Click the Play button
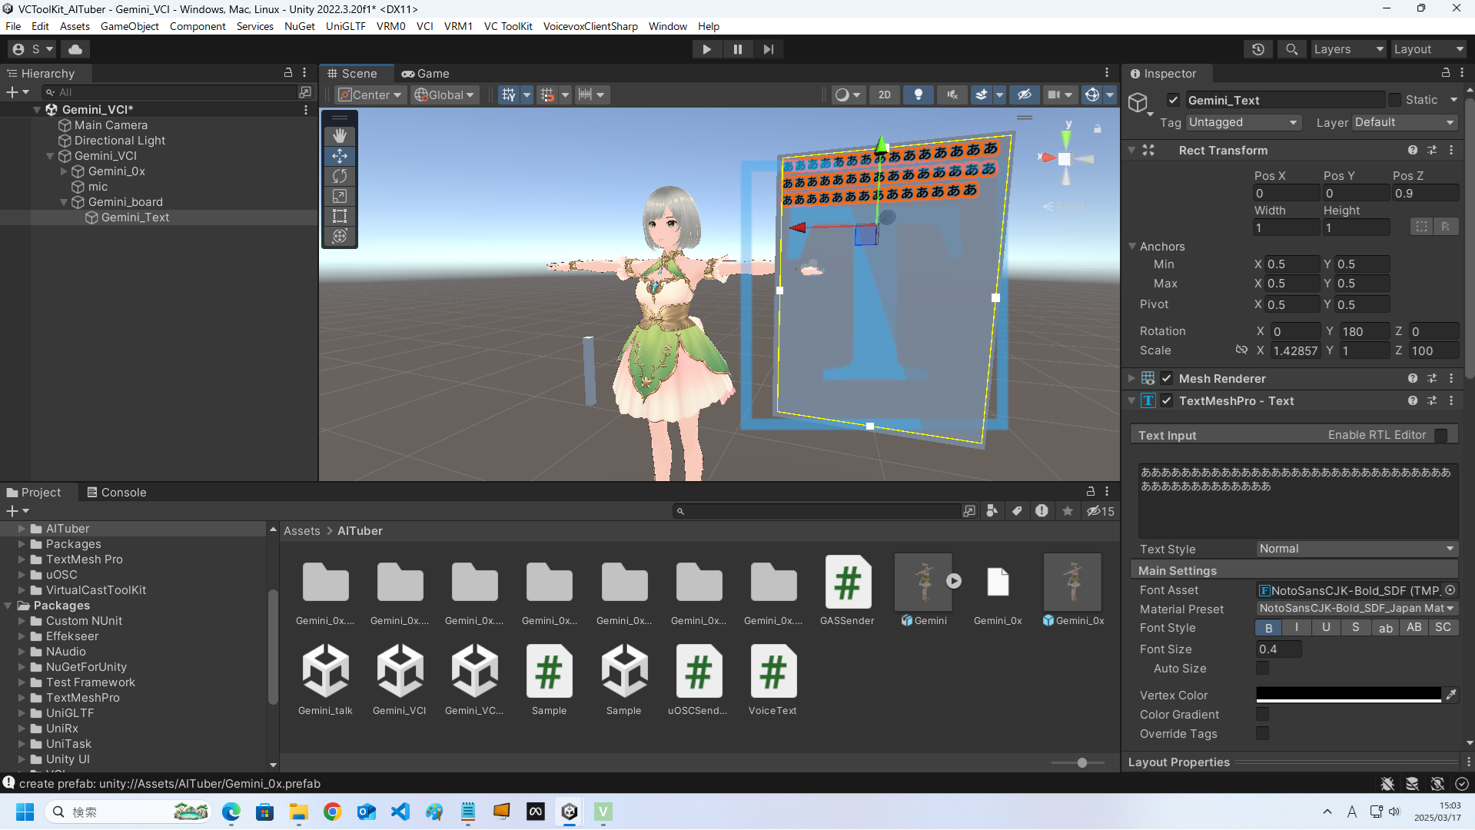Viewport: 1475px width, 830px height. 706,49
